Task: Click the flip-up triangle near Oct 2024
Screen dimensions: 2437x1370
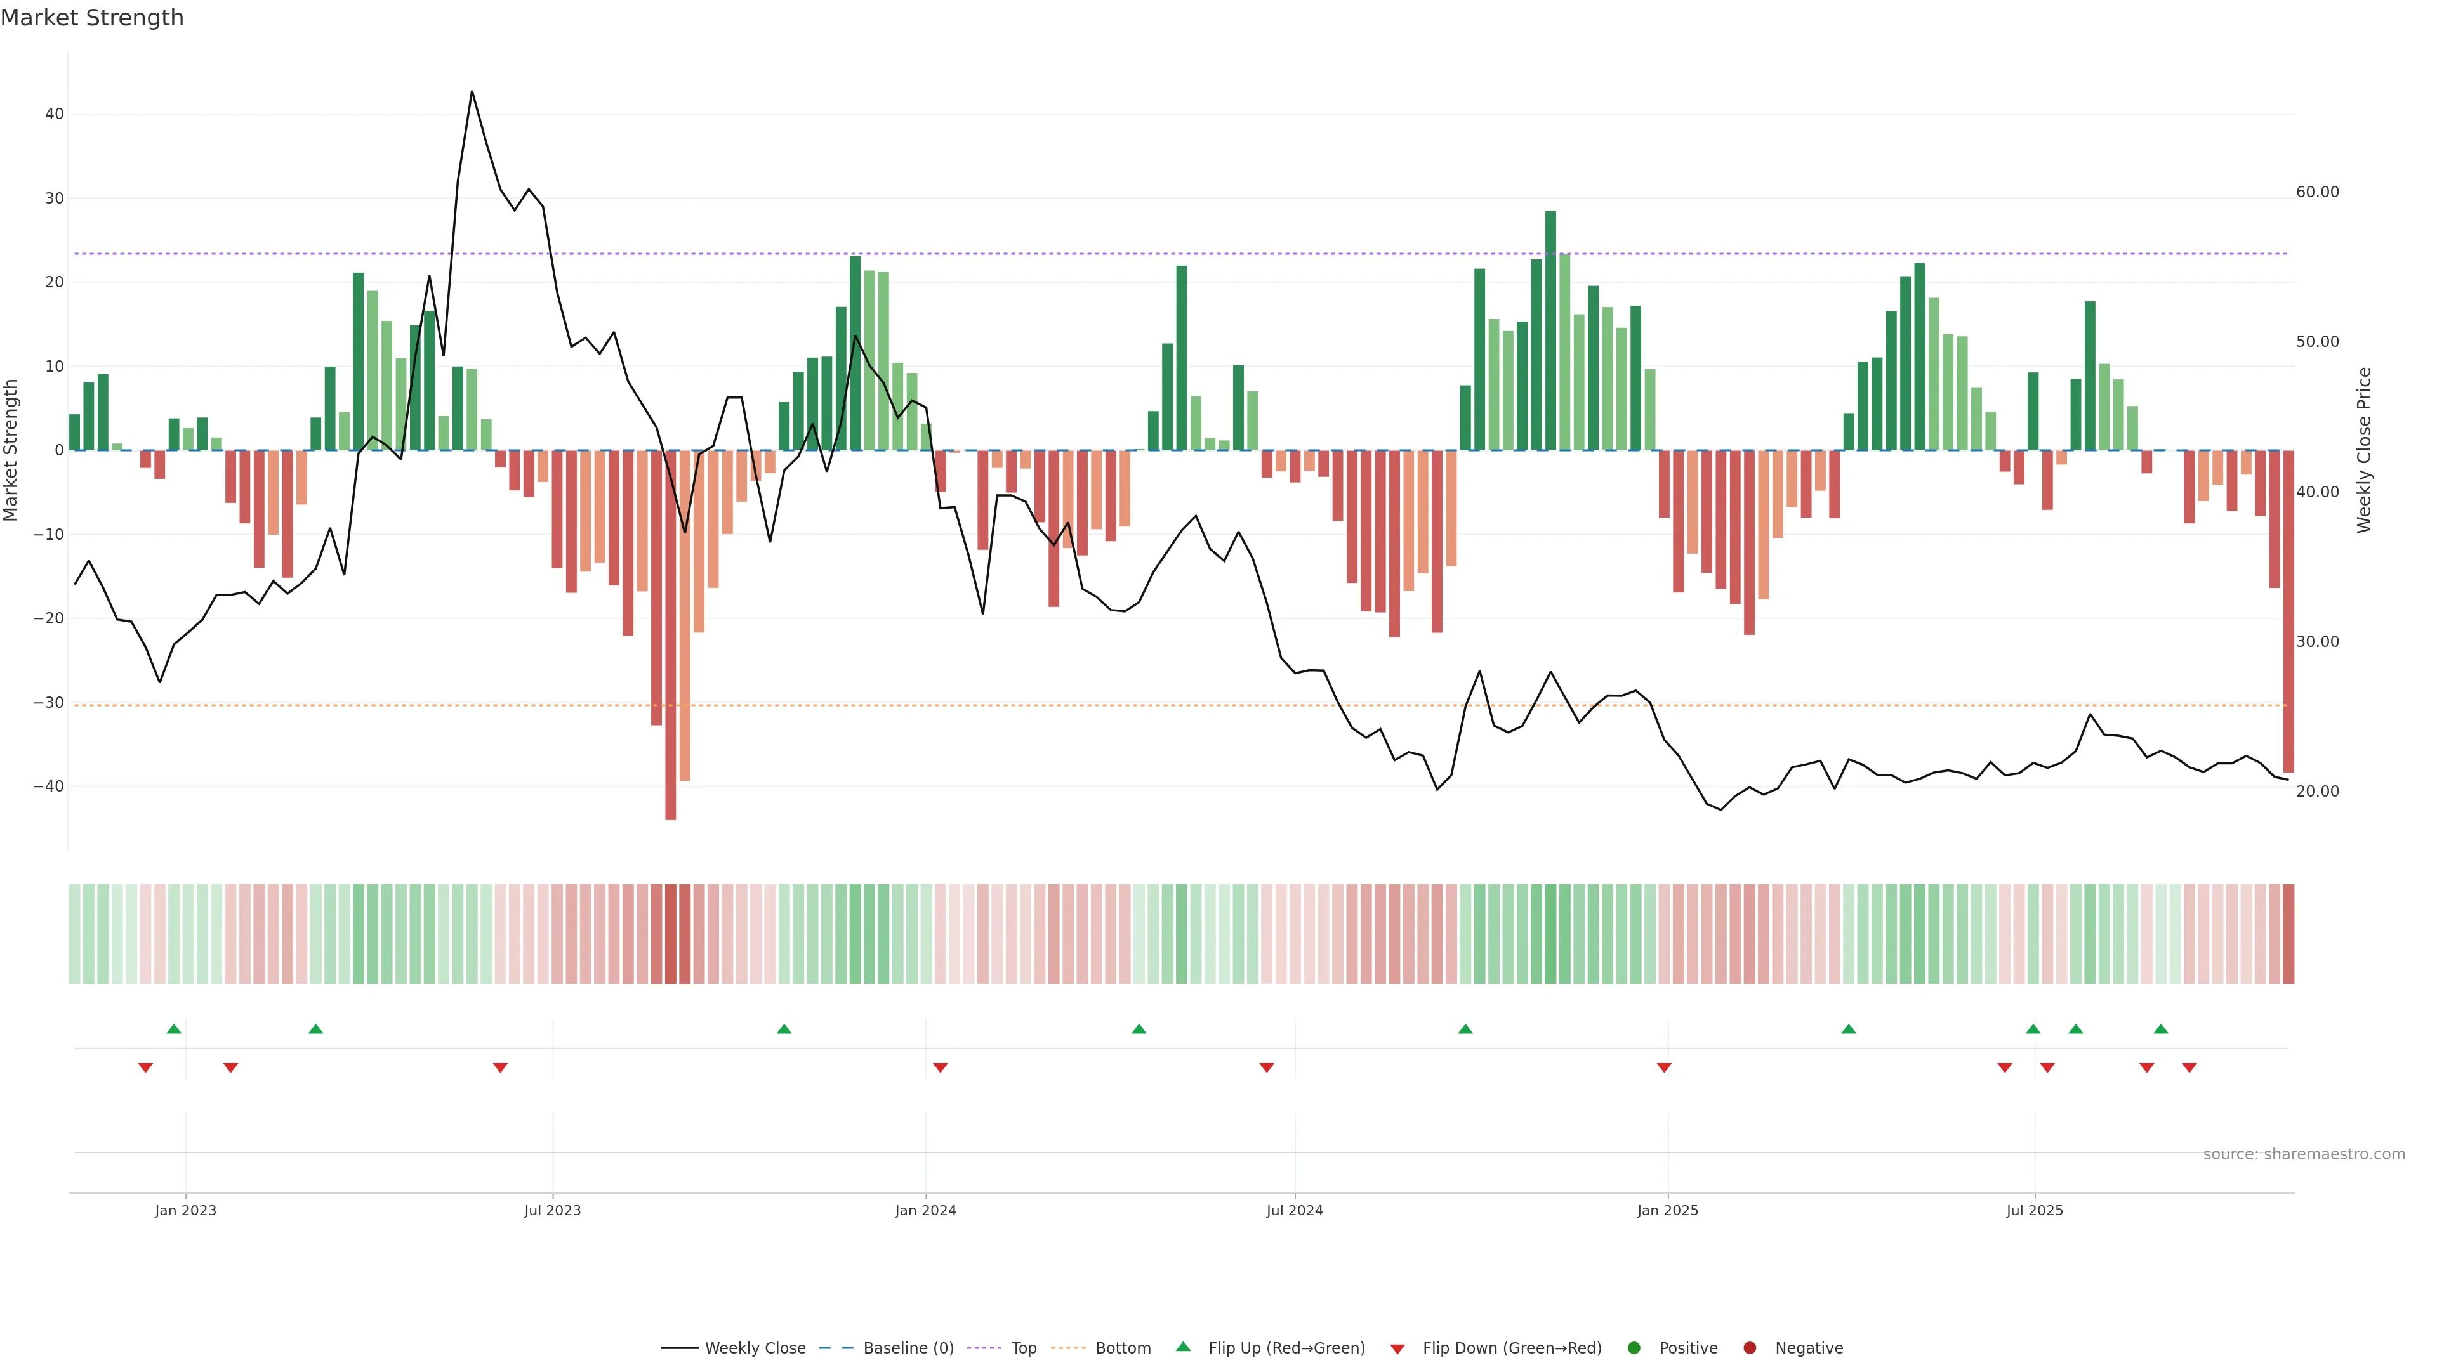Action: [1465, 1029]
